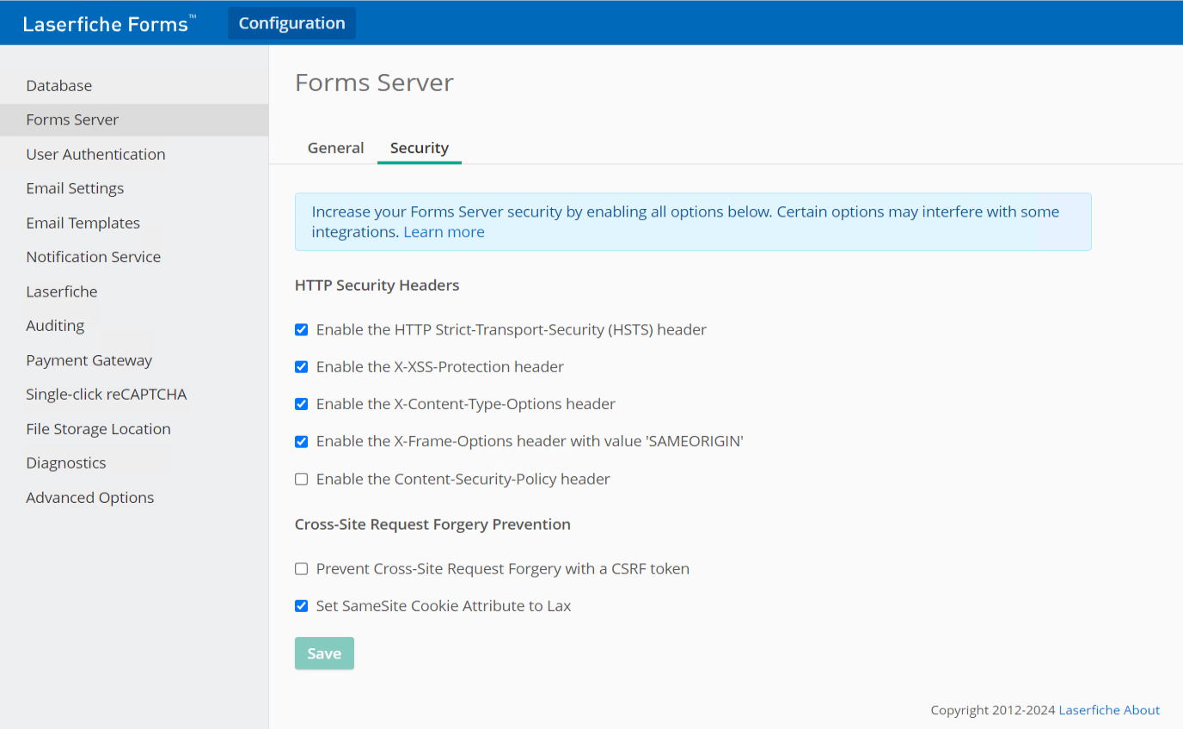
Task: Click the 'HTTP Security Headers' section title
Action: coord(377,285)
